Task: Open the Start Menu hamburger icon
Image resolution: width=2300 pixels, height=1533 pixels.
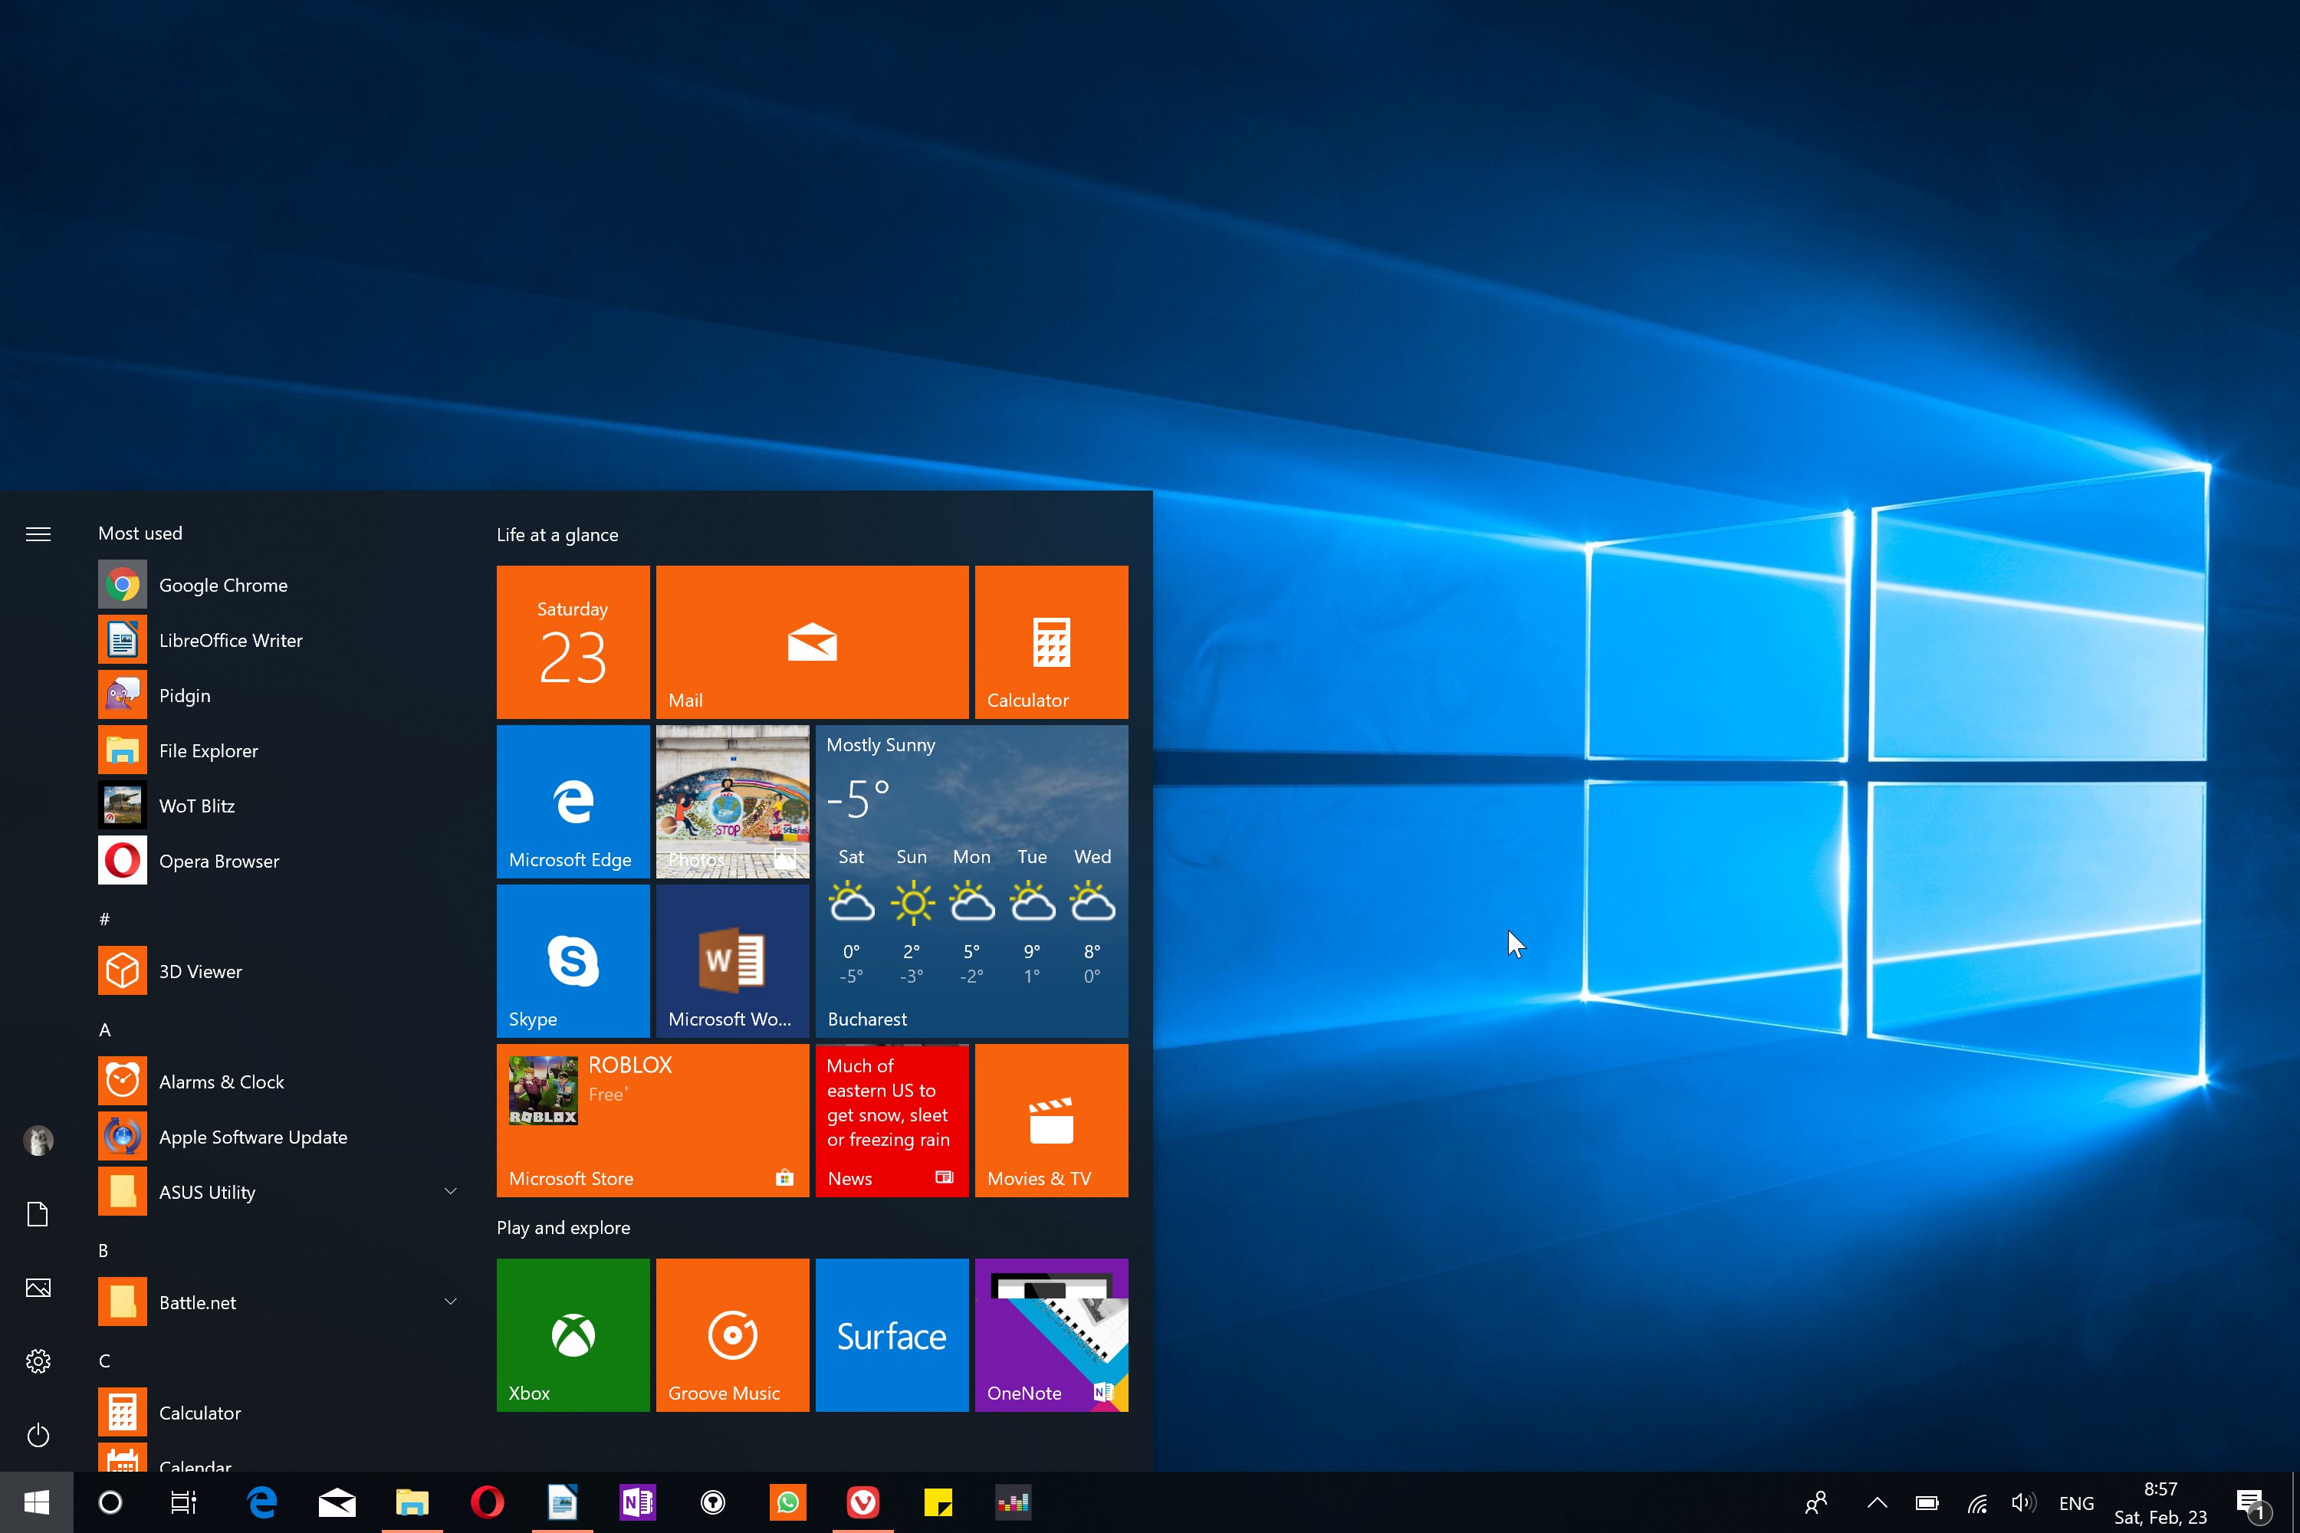Action: [36, 533]
